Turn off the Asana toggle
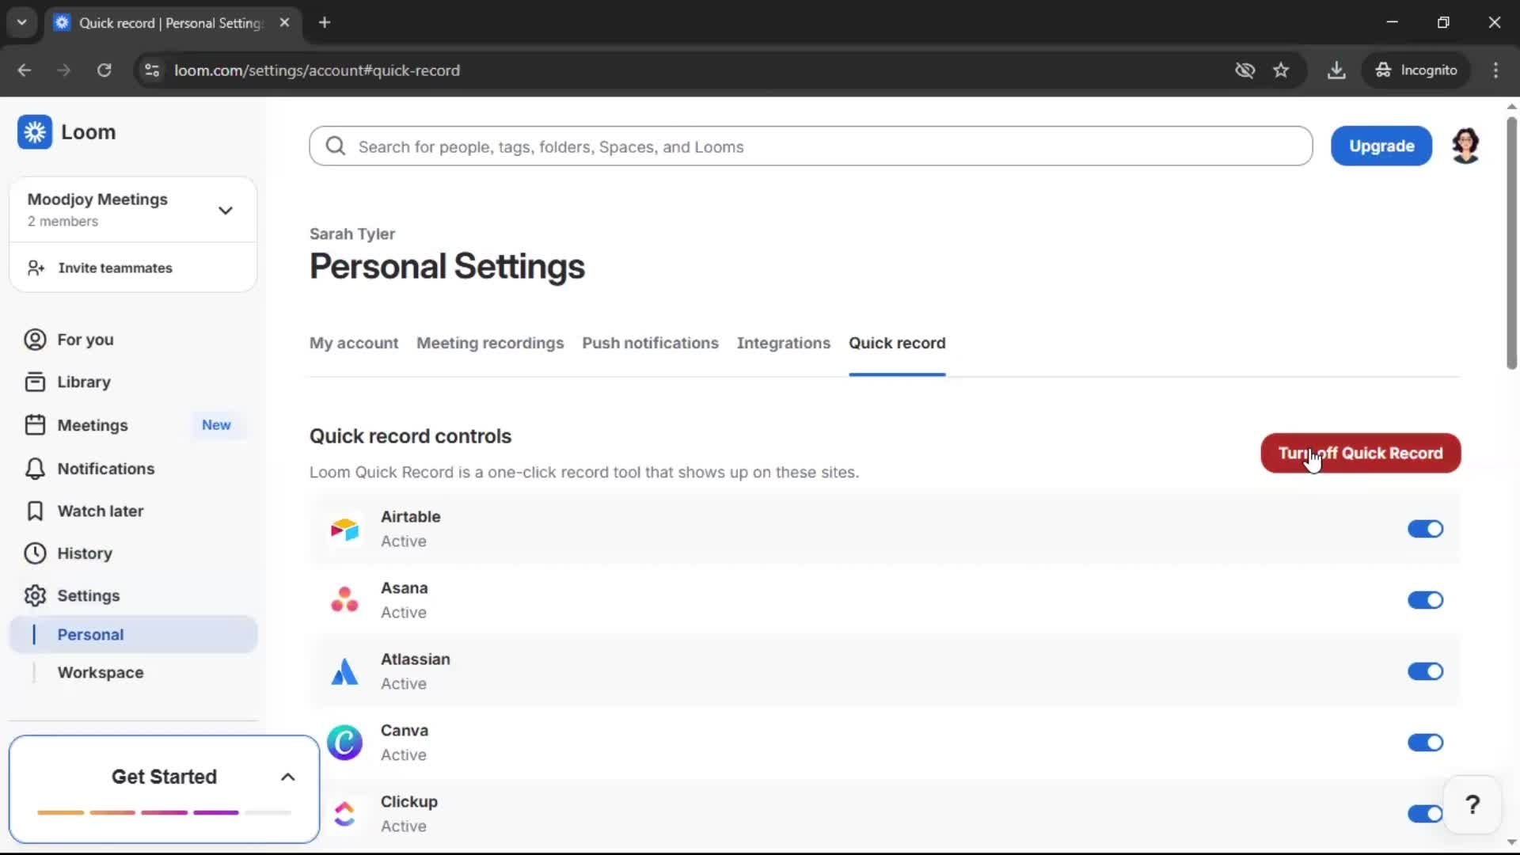Viewport: 1520px width, 855px height. (x=1424, y=600)
